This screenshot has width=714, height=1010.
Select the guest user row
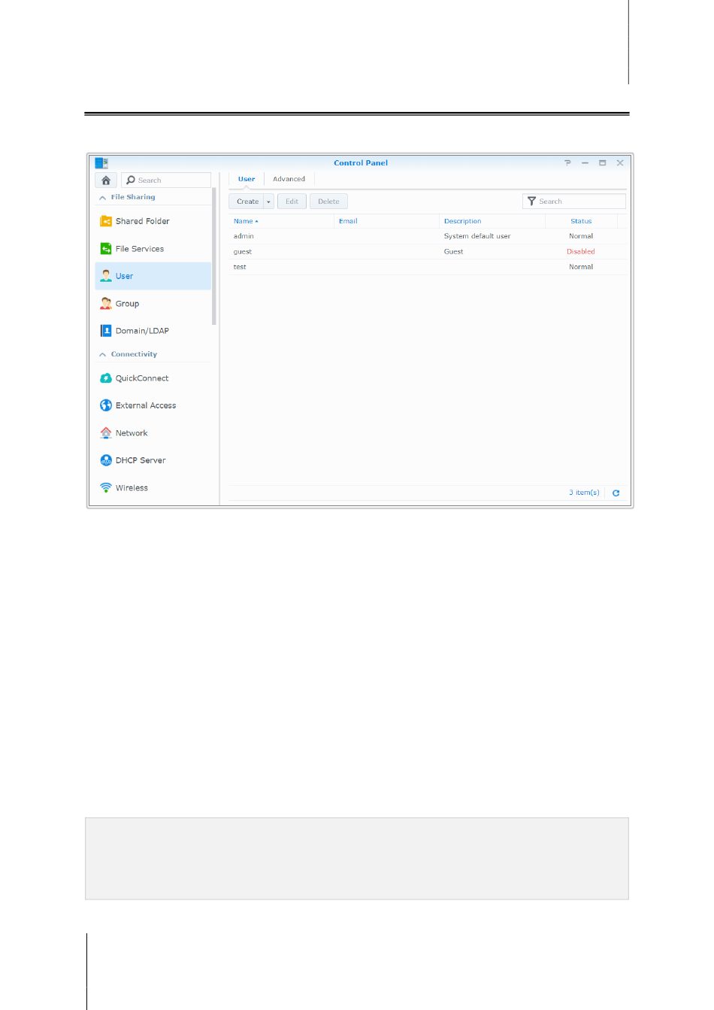[427, 252]
